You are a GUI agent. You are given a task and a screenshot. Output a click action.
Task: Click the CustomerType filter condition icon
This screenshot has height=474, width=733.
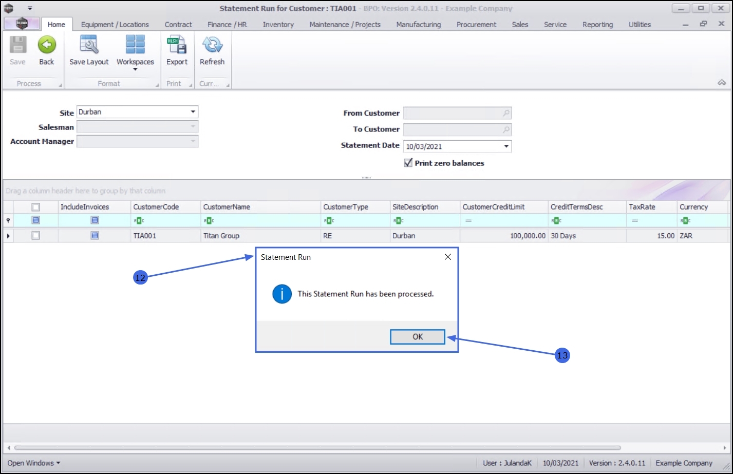(x=329, y=221)
